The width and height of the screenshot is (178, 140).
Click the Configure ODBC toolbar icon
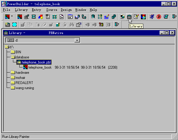coord(93,17)
